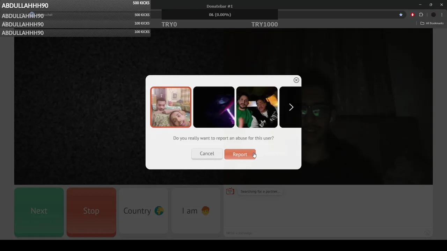Click the green Next button
This screenshot has width=447, height=251.
click(39, 212)
